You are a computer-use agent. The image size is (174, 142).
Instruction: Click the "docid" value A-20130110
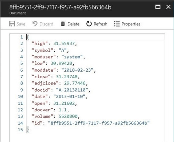[x=72, y=90]
